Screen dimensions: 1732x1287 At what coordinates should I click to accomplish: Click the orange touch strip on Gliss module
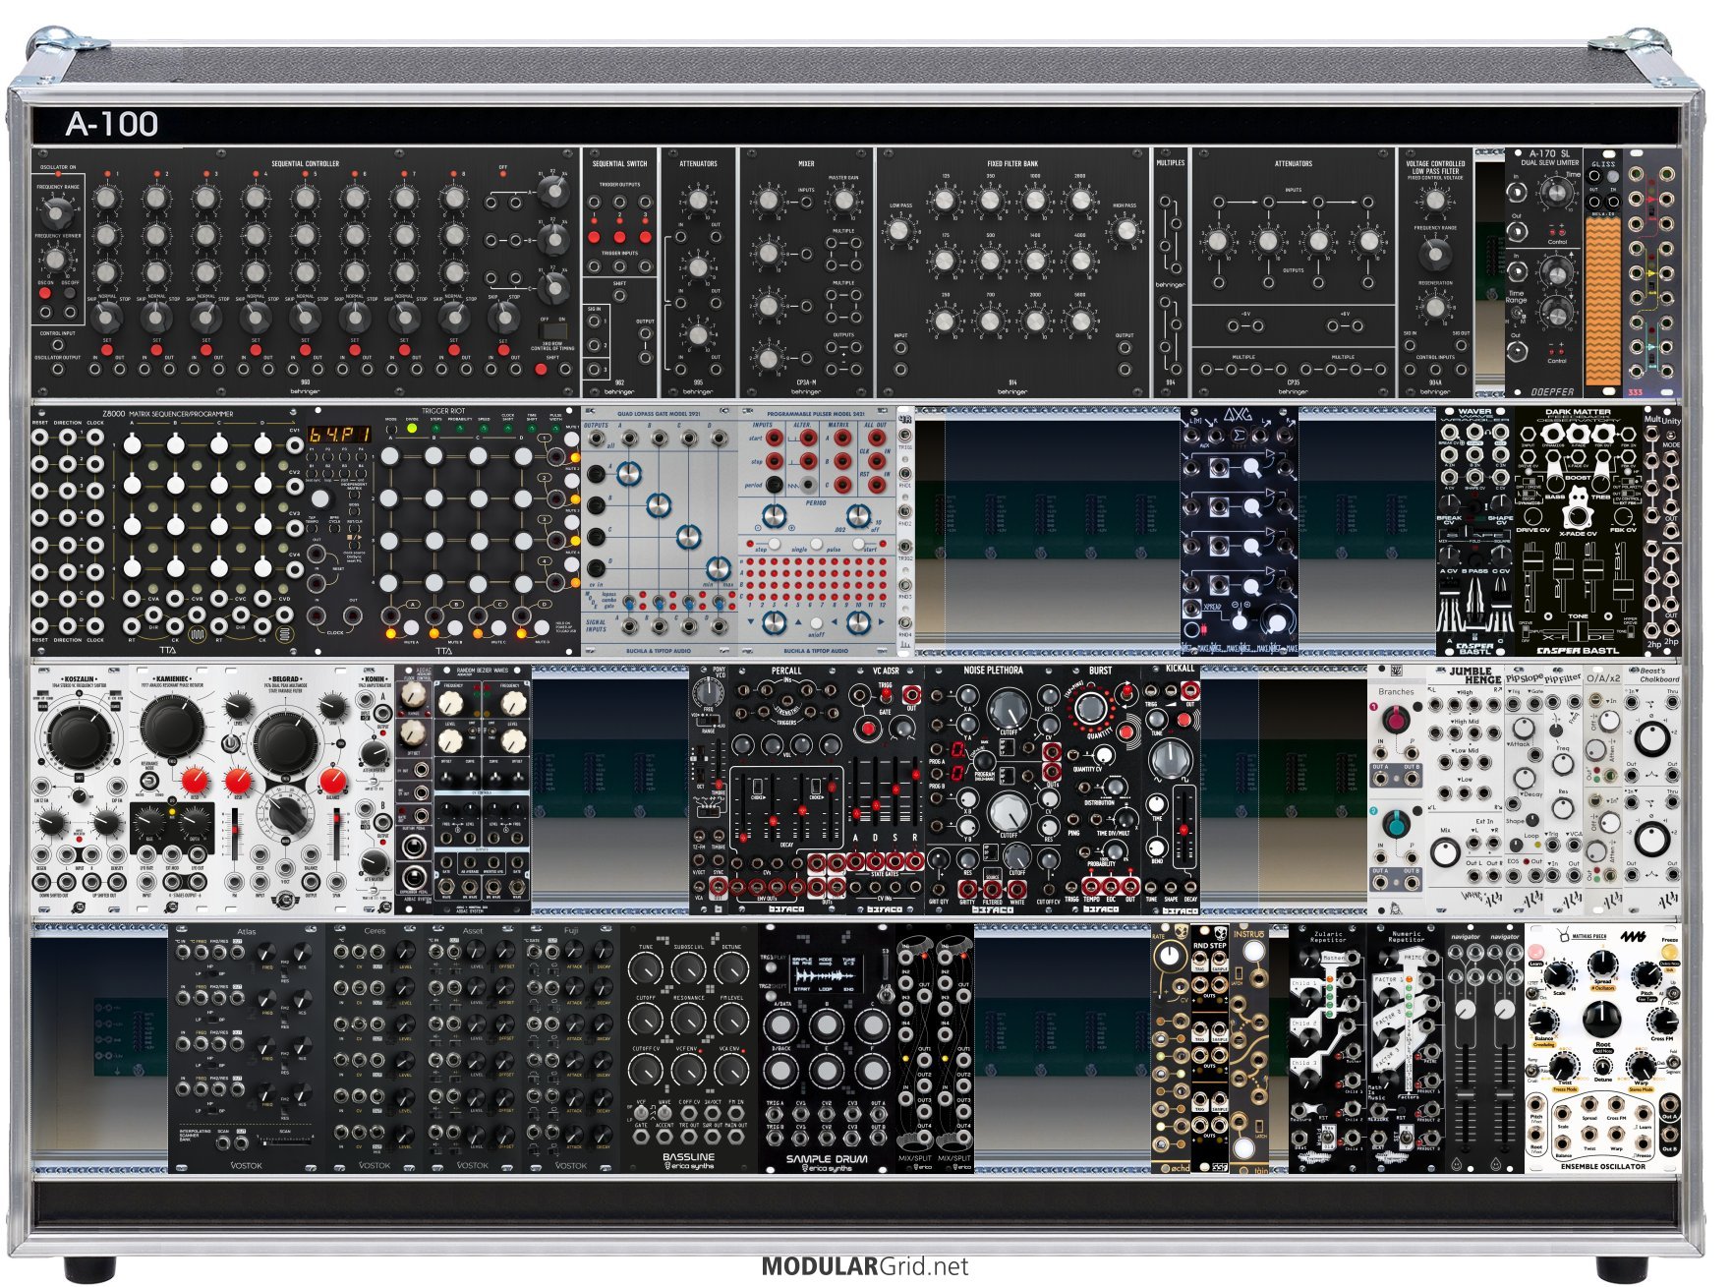click(x=1602, y=300)
